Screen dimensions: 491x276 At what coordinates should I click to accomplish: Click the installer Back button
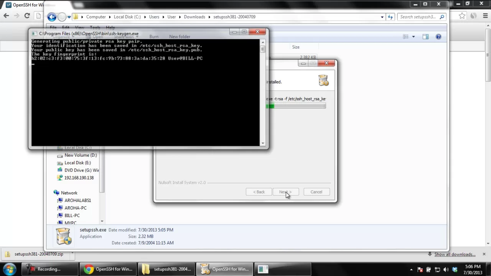coord(259,192)
